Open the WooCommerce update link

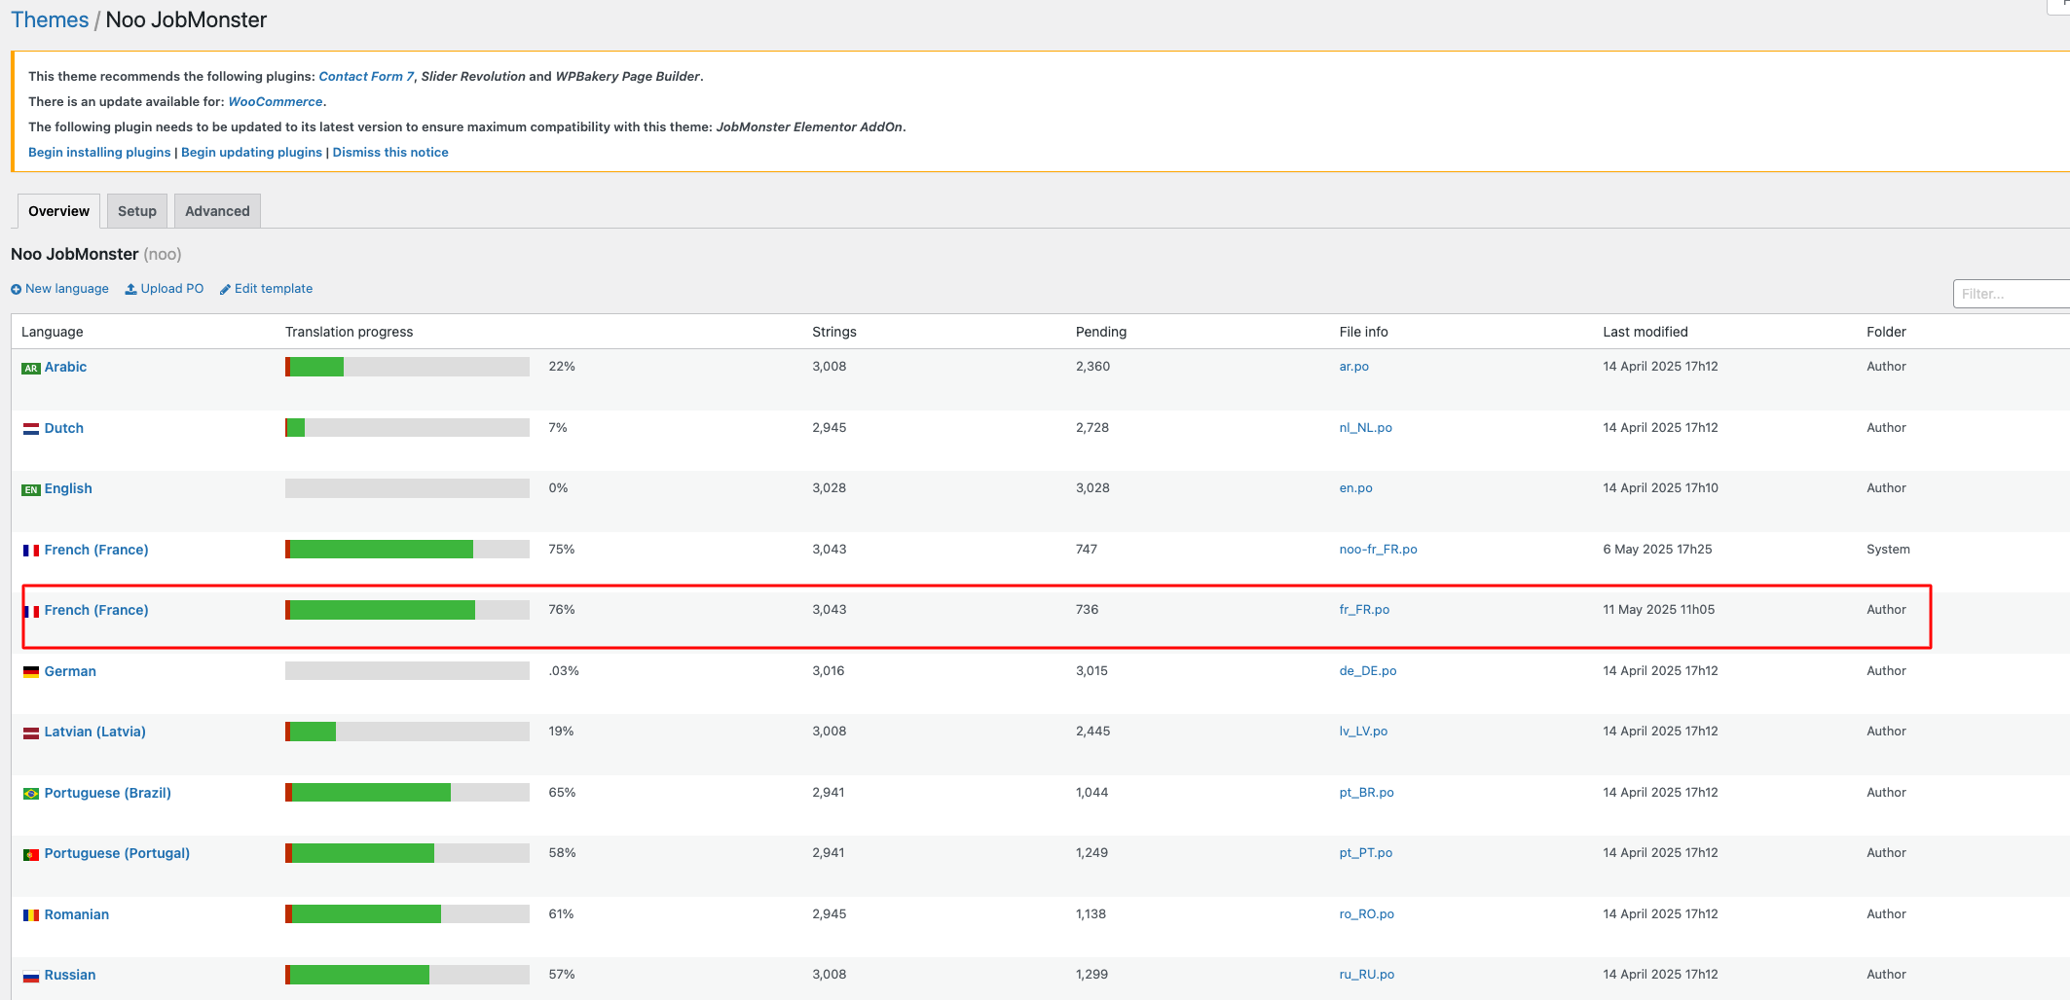276,101
